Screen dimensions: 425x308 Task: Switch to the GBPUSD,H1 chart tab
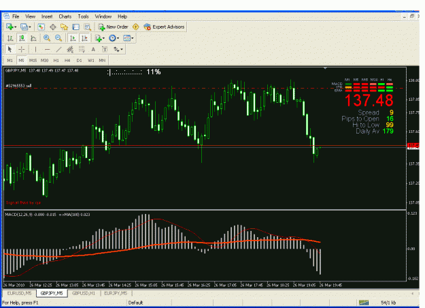[x=84, y=293]
